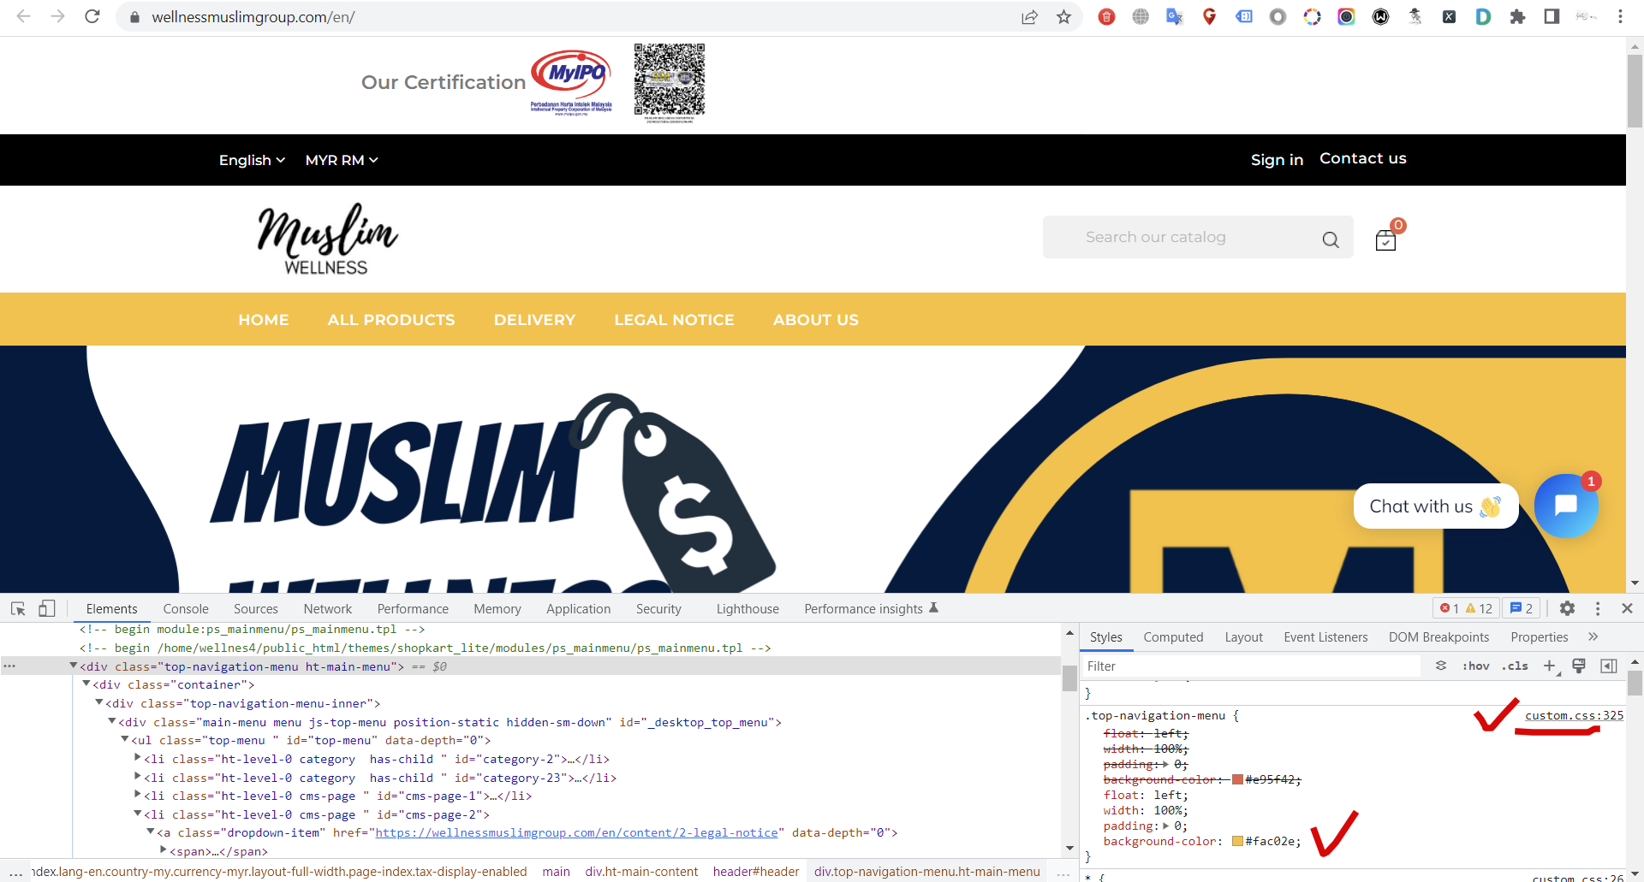Open the Computed styles tab

(x=1173, y=637)
